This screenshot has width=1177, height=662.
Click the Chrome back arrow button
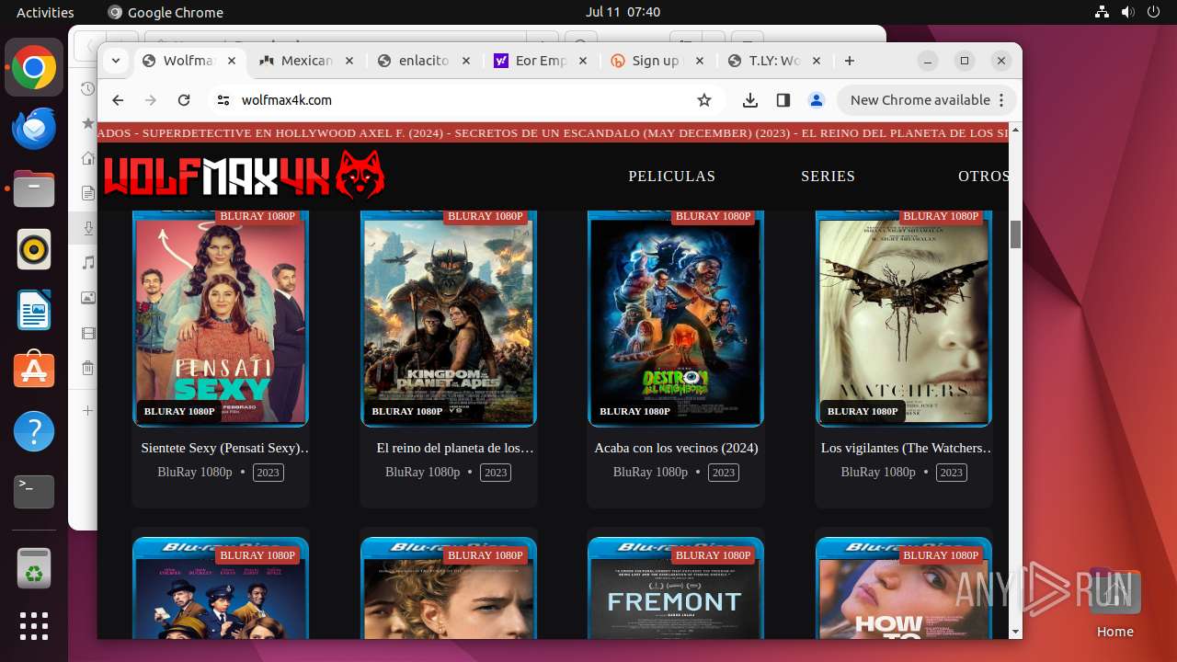[x=118, y=100]
